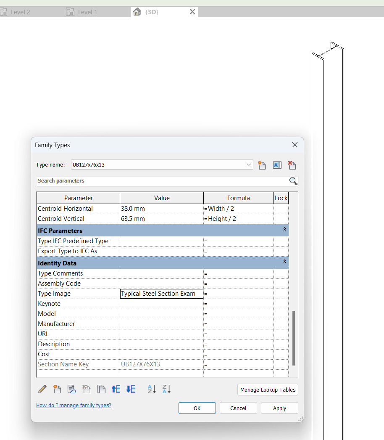Create a New Type with the starburst icon
Screen dimensions: 384x440
[x=262, y=165]
